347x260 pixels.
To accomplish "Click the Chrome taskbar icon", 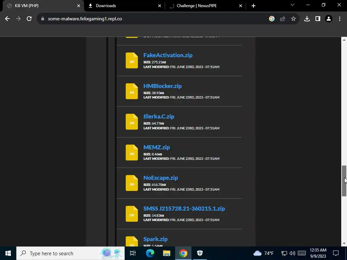I will coord(183,253).
